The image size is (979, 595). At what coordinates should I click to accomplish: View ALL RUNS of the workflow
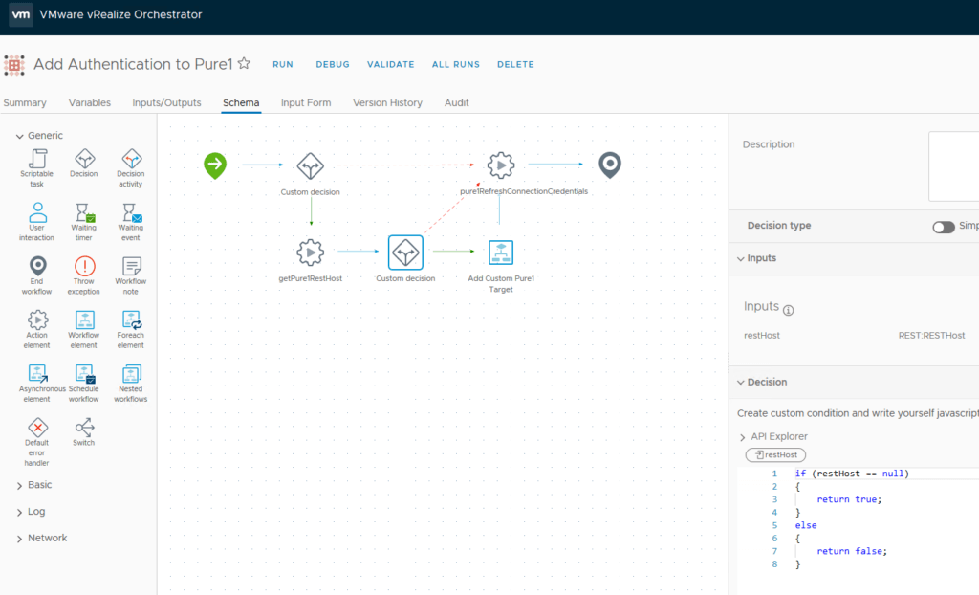coord(456,64)
